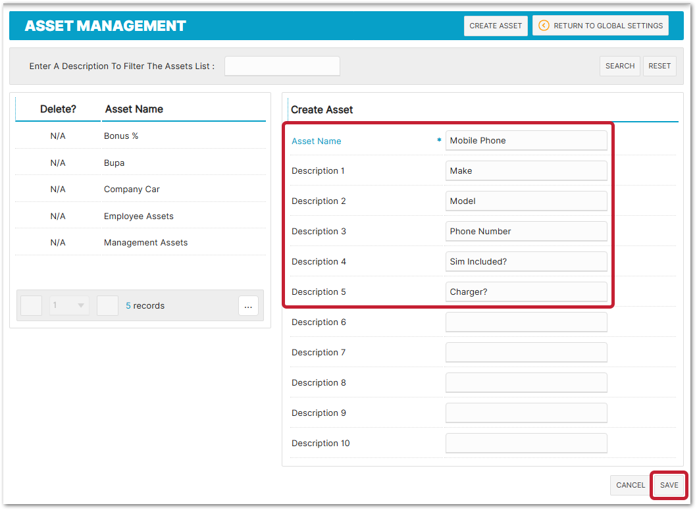Click the Search button

(619, 66)
